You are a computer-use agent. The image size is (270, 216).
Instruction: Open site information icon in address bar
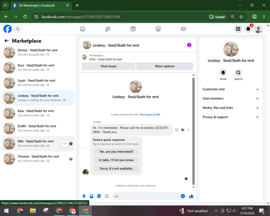(x=36, y=17)
